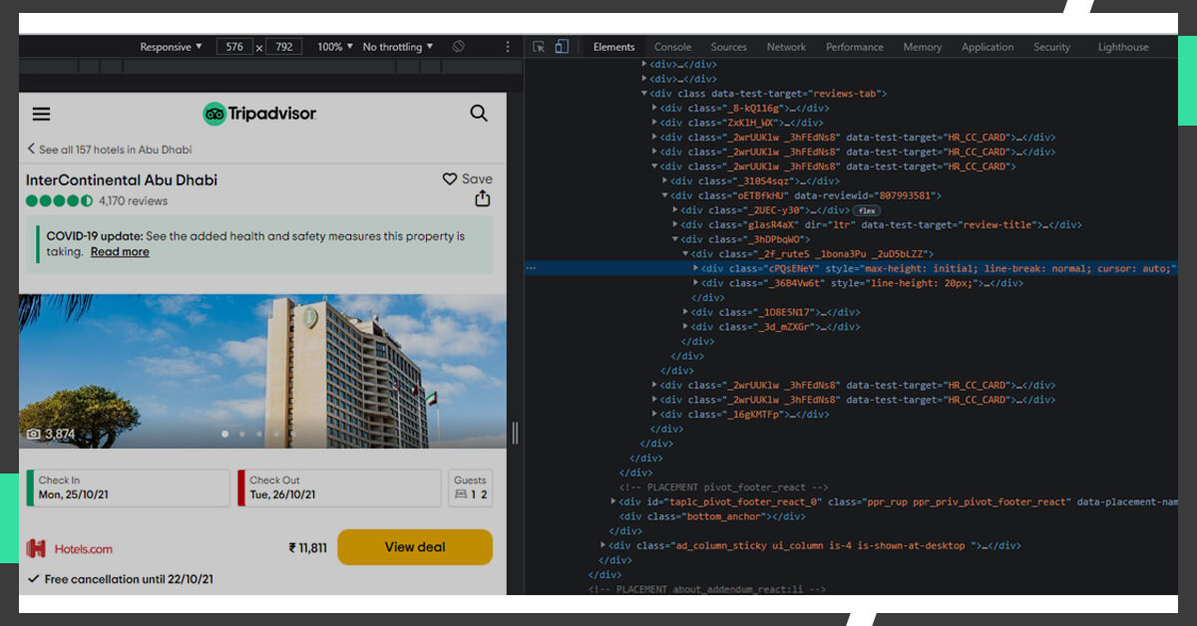Click the camera photo count 3,874

[x=51, y=435]
